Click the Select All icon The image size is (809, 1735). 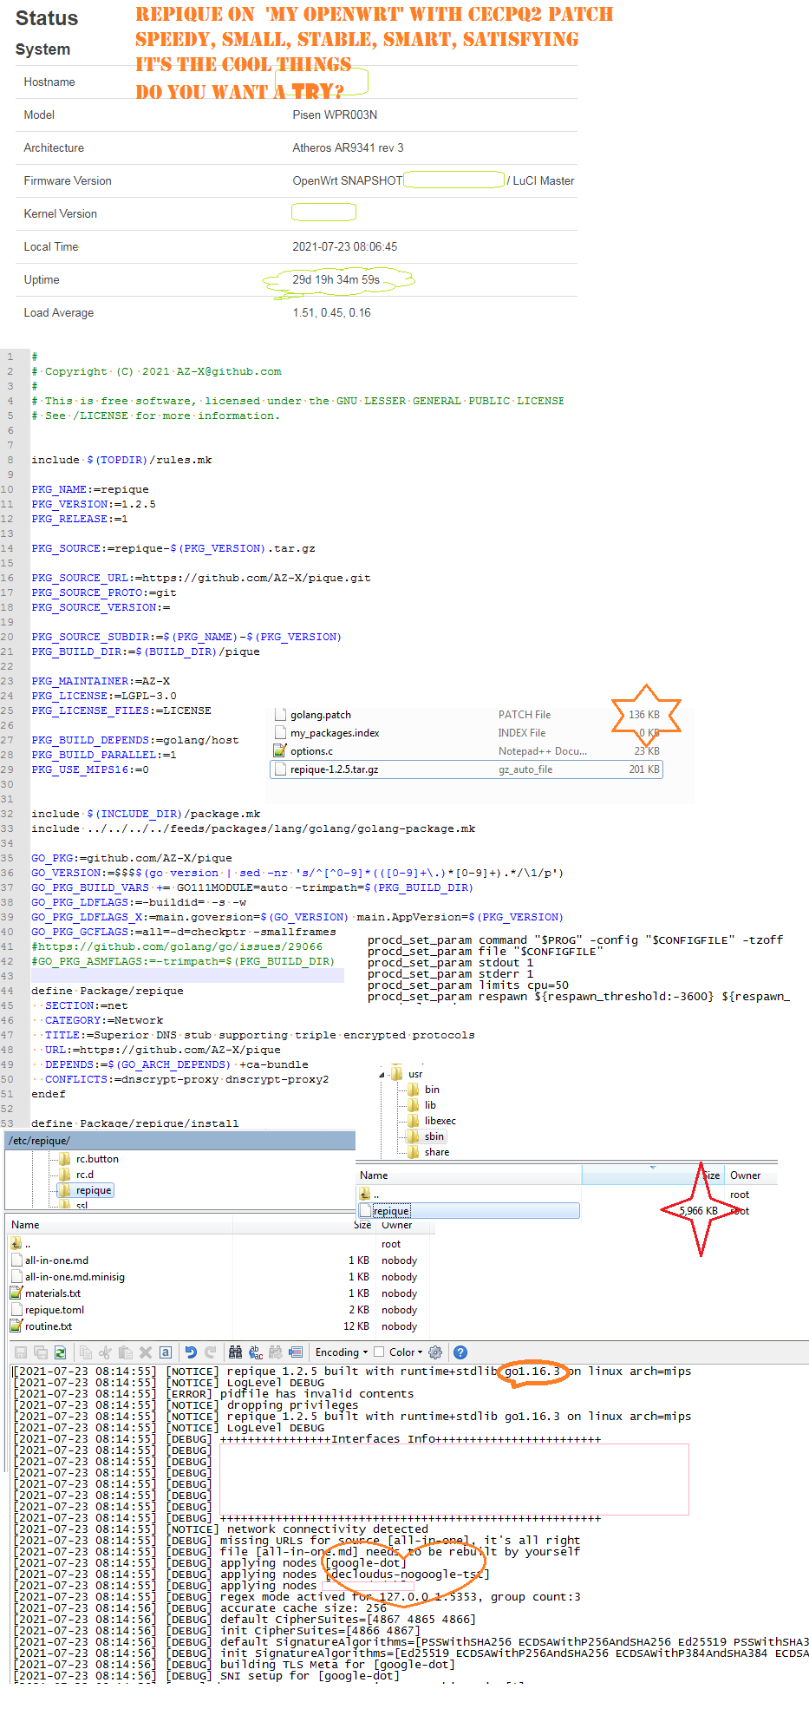click(x=166, y=1352)
